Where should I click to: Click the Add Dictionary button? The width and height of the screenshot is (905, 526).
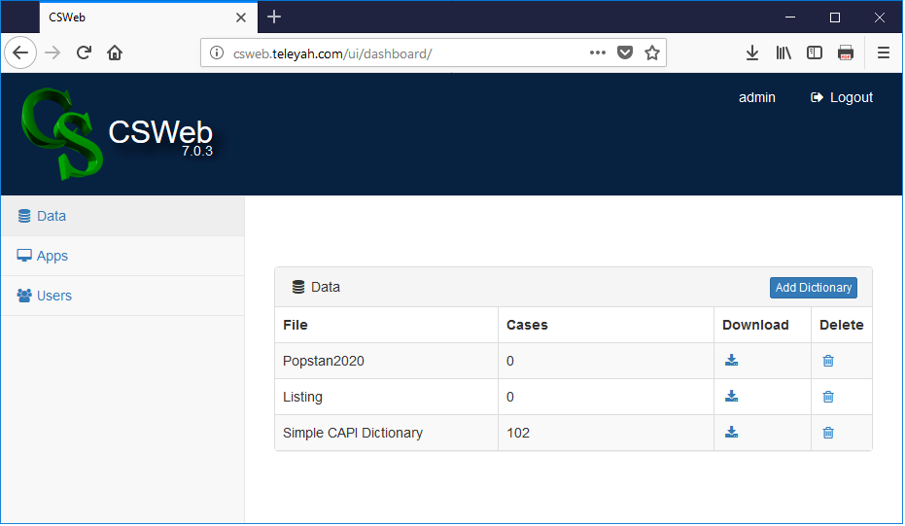[813, 288]
